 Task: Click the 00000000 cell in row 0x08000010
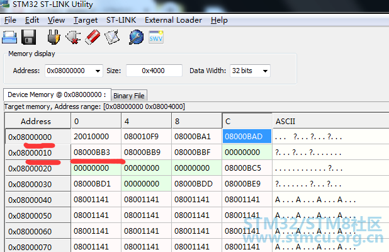[247, 152]
